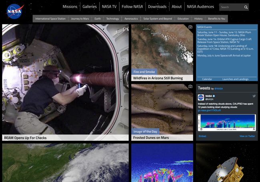
Task: Click the Tweets heading
Action: tap(204, 88)
